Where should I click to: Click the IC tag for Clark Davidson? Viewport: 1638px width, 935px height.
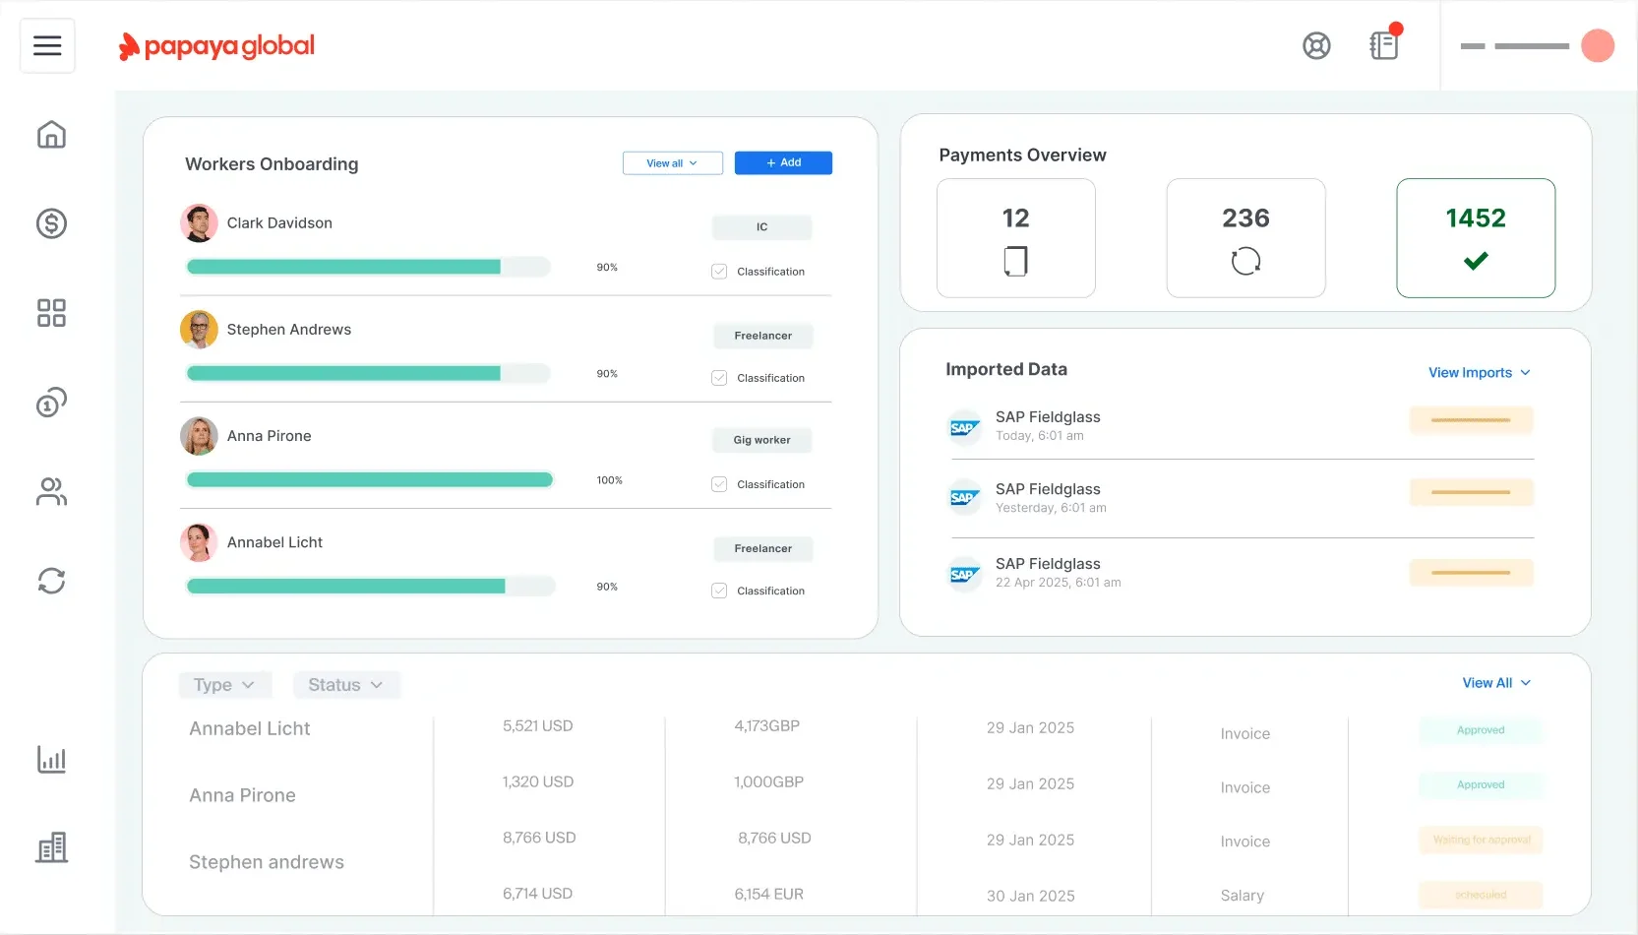click(x=762, y=227)
